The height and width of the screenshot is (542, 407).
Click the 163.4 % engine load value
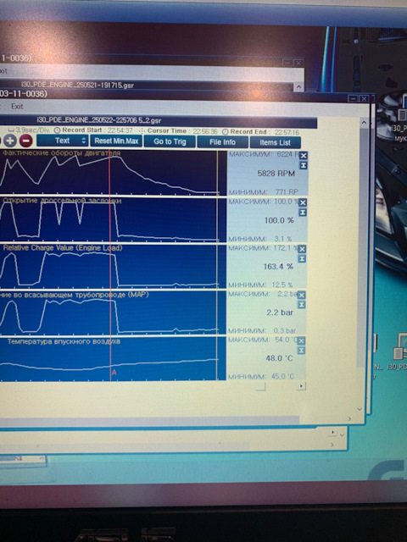(278, 267)
